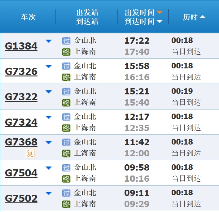Click the 过 icon in the G1384 row

pyautogui.click(x=66, y=41)
